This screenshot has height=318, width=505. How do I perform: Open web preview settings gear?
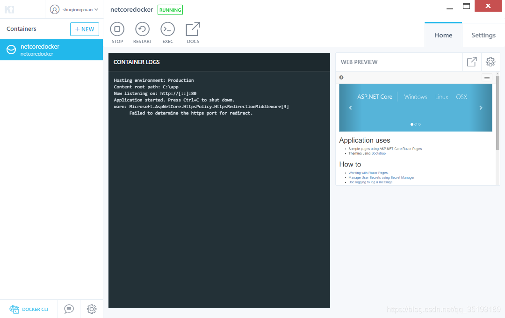click(x=491, y=62)
